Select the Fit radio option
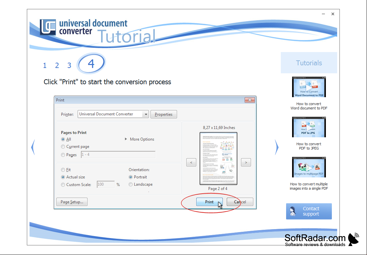This screenshot has width=367, height=255. click(63, 170)
